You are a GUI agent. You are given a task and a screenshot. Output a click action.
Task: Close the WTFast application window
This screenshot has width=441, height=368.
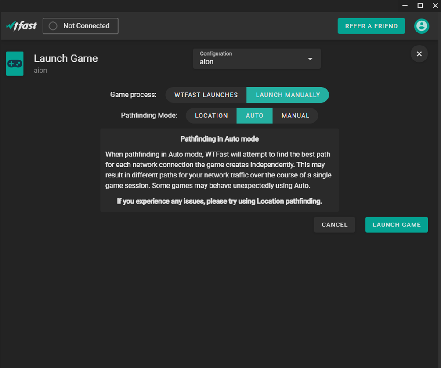click(x=435, y=6)
